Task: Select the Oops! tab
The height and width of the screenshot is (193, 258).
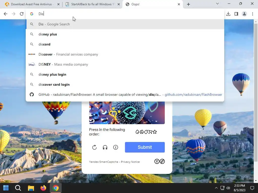Action: coord(153,4)
